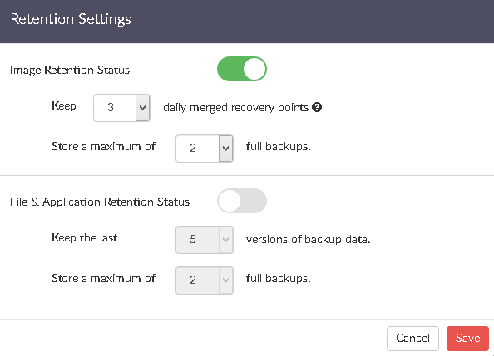Screen dimensions: 494x356
Task: Click the help icon beside recovery points
Action: [x=317, y=108]
